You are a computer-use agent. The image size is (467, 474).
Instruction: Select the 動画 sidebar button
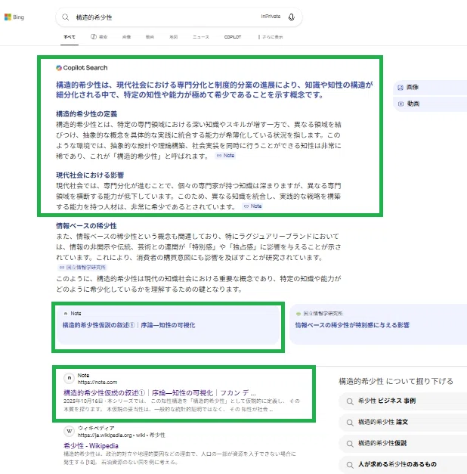tap(430, 104)
